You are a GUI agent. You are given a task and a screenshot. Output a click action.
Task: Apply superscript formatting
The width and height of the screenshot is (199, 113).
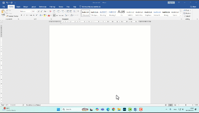tap(36, 15)
